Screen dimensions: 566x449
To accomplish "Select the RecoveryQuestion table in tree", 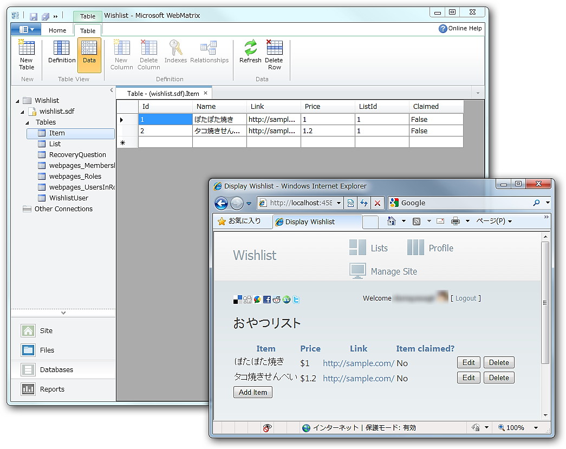I will pyautogui.click(x=77, y=155).
